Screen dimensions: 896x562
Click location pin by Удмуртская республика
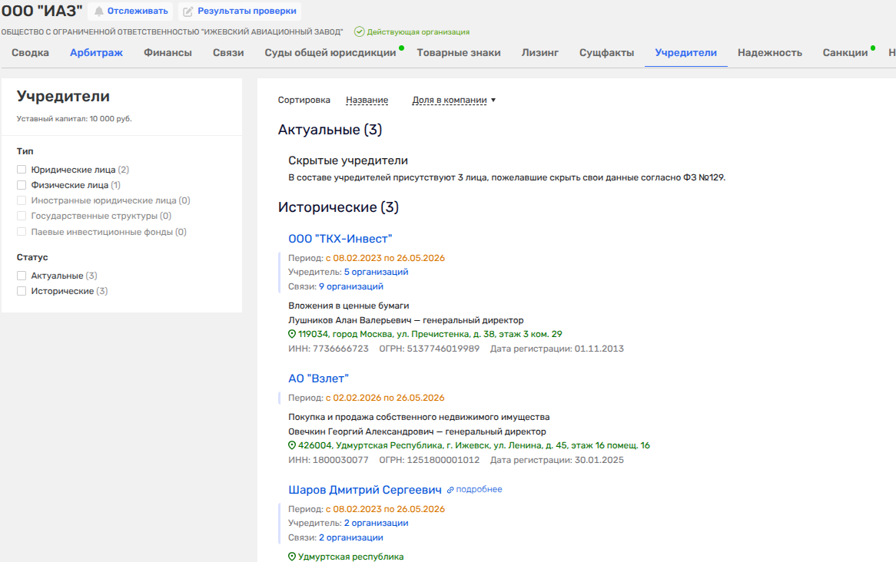(292, 557)
